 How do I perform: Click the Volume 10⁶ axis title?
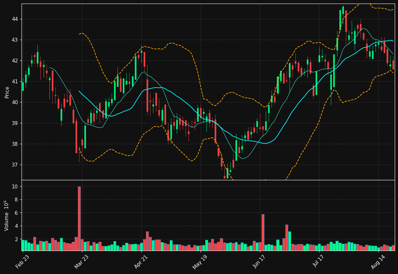[7, 215]
